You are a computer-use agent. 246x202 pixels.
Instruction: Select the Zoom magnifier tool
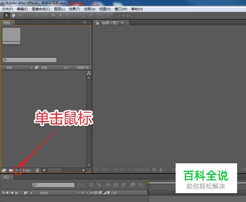(x=21, y=16)
